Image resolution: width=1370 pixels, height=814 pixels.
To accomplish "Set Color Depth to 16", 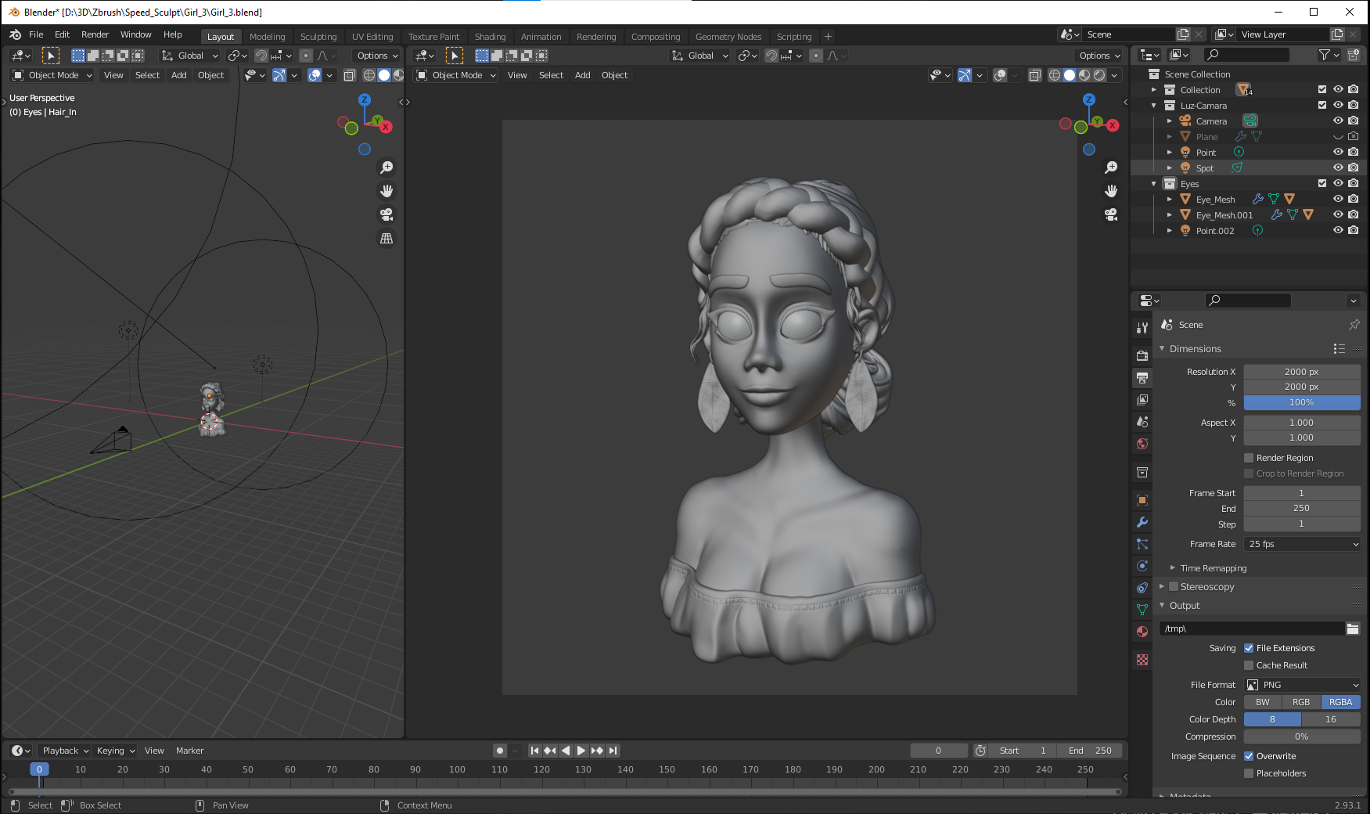I will point(1330,719).
